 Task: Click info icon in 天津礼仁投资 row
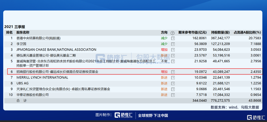[173, 89]
